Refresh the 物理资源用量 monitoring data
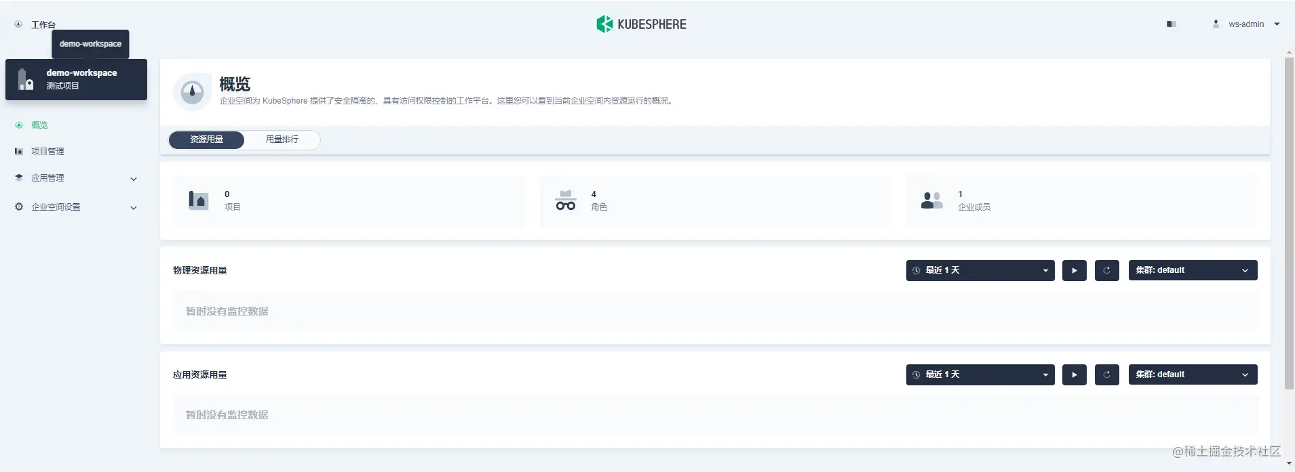 [x=1107, y=270]
